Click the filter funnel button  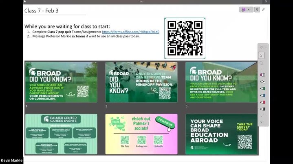(257, 9)
